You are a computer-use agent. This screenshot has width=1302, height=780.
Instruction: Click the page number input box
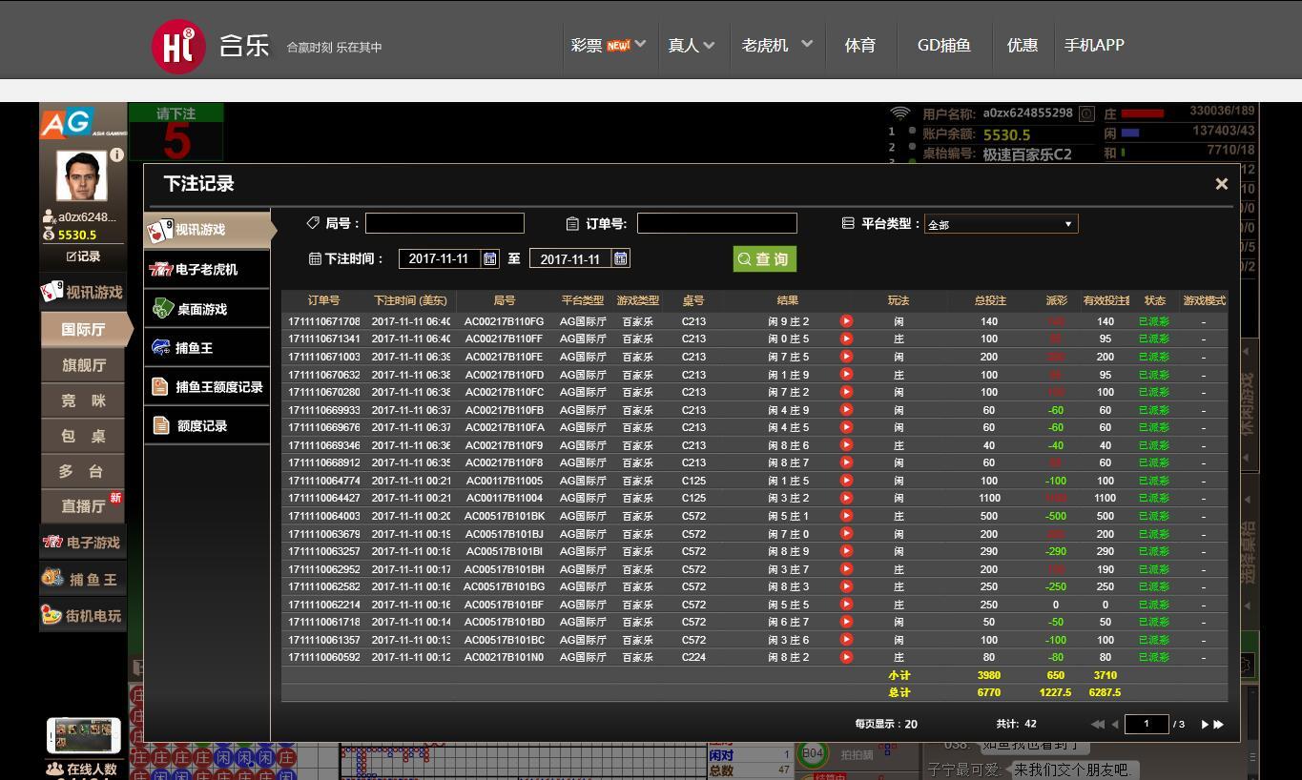pos(1147,724)
